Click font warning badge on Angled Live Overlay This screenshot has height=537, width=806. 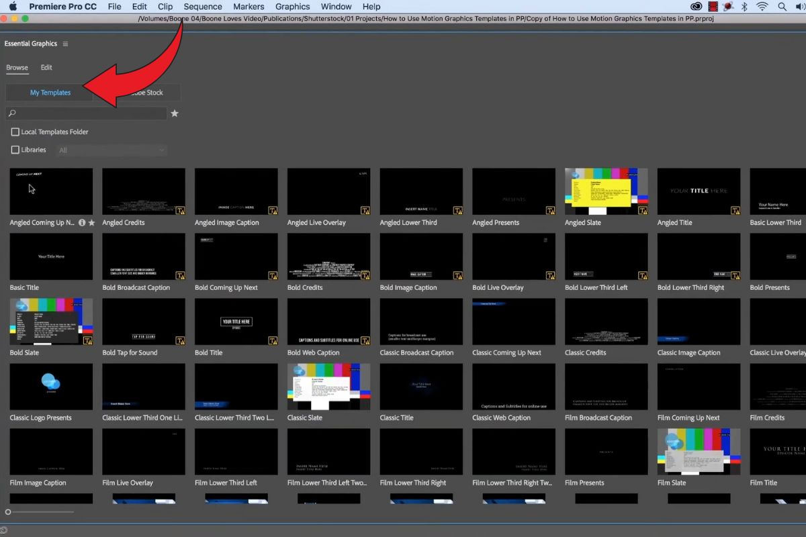(365, 210)
